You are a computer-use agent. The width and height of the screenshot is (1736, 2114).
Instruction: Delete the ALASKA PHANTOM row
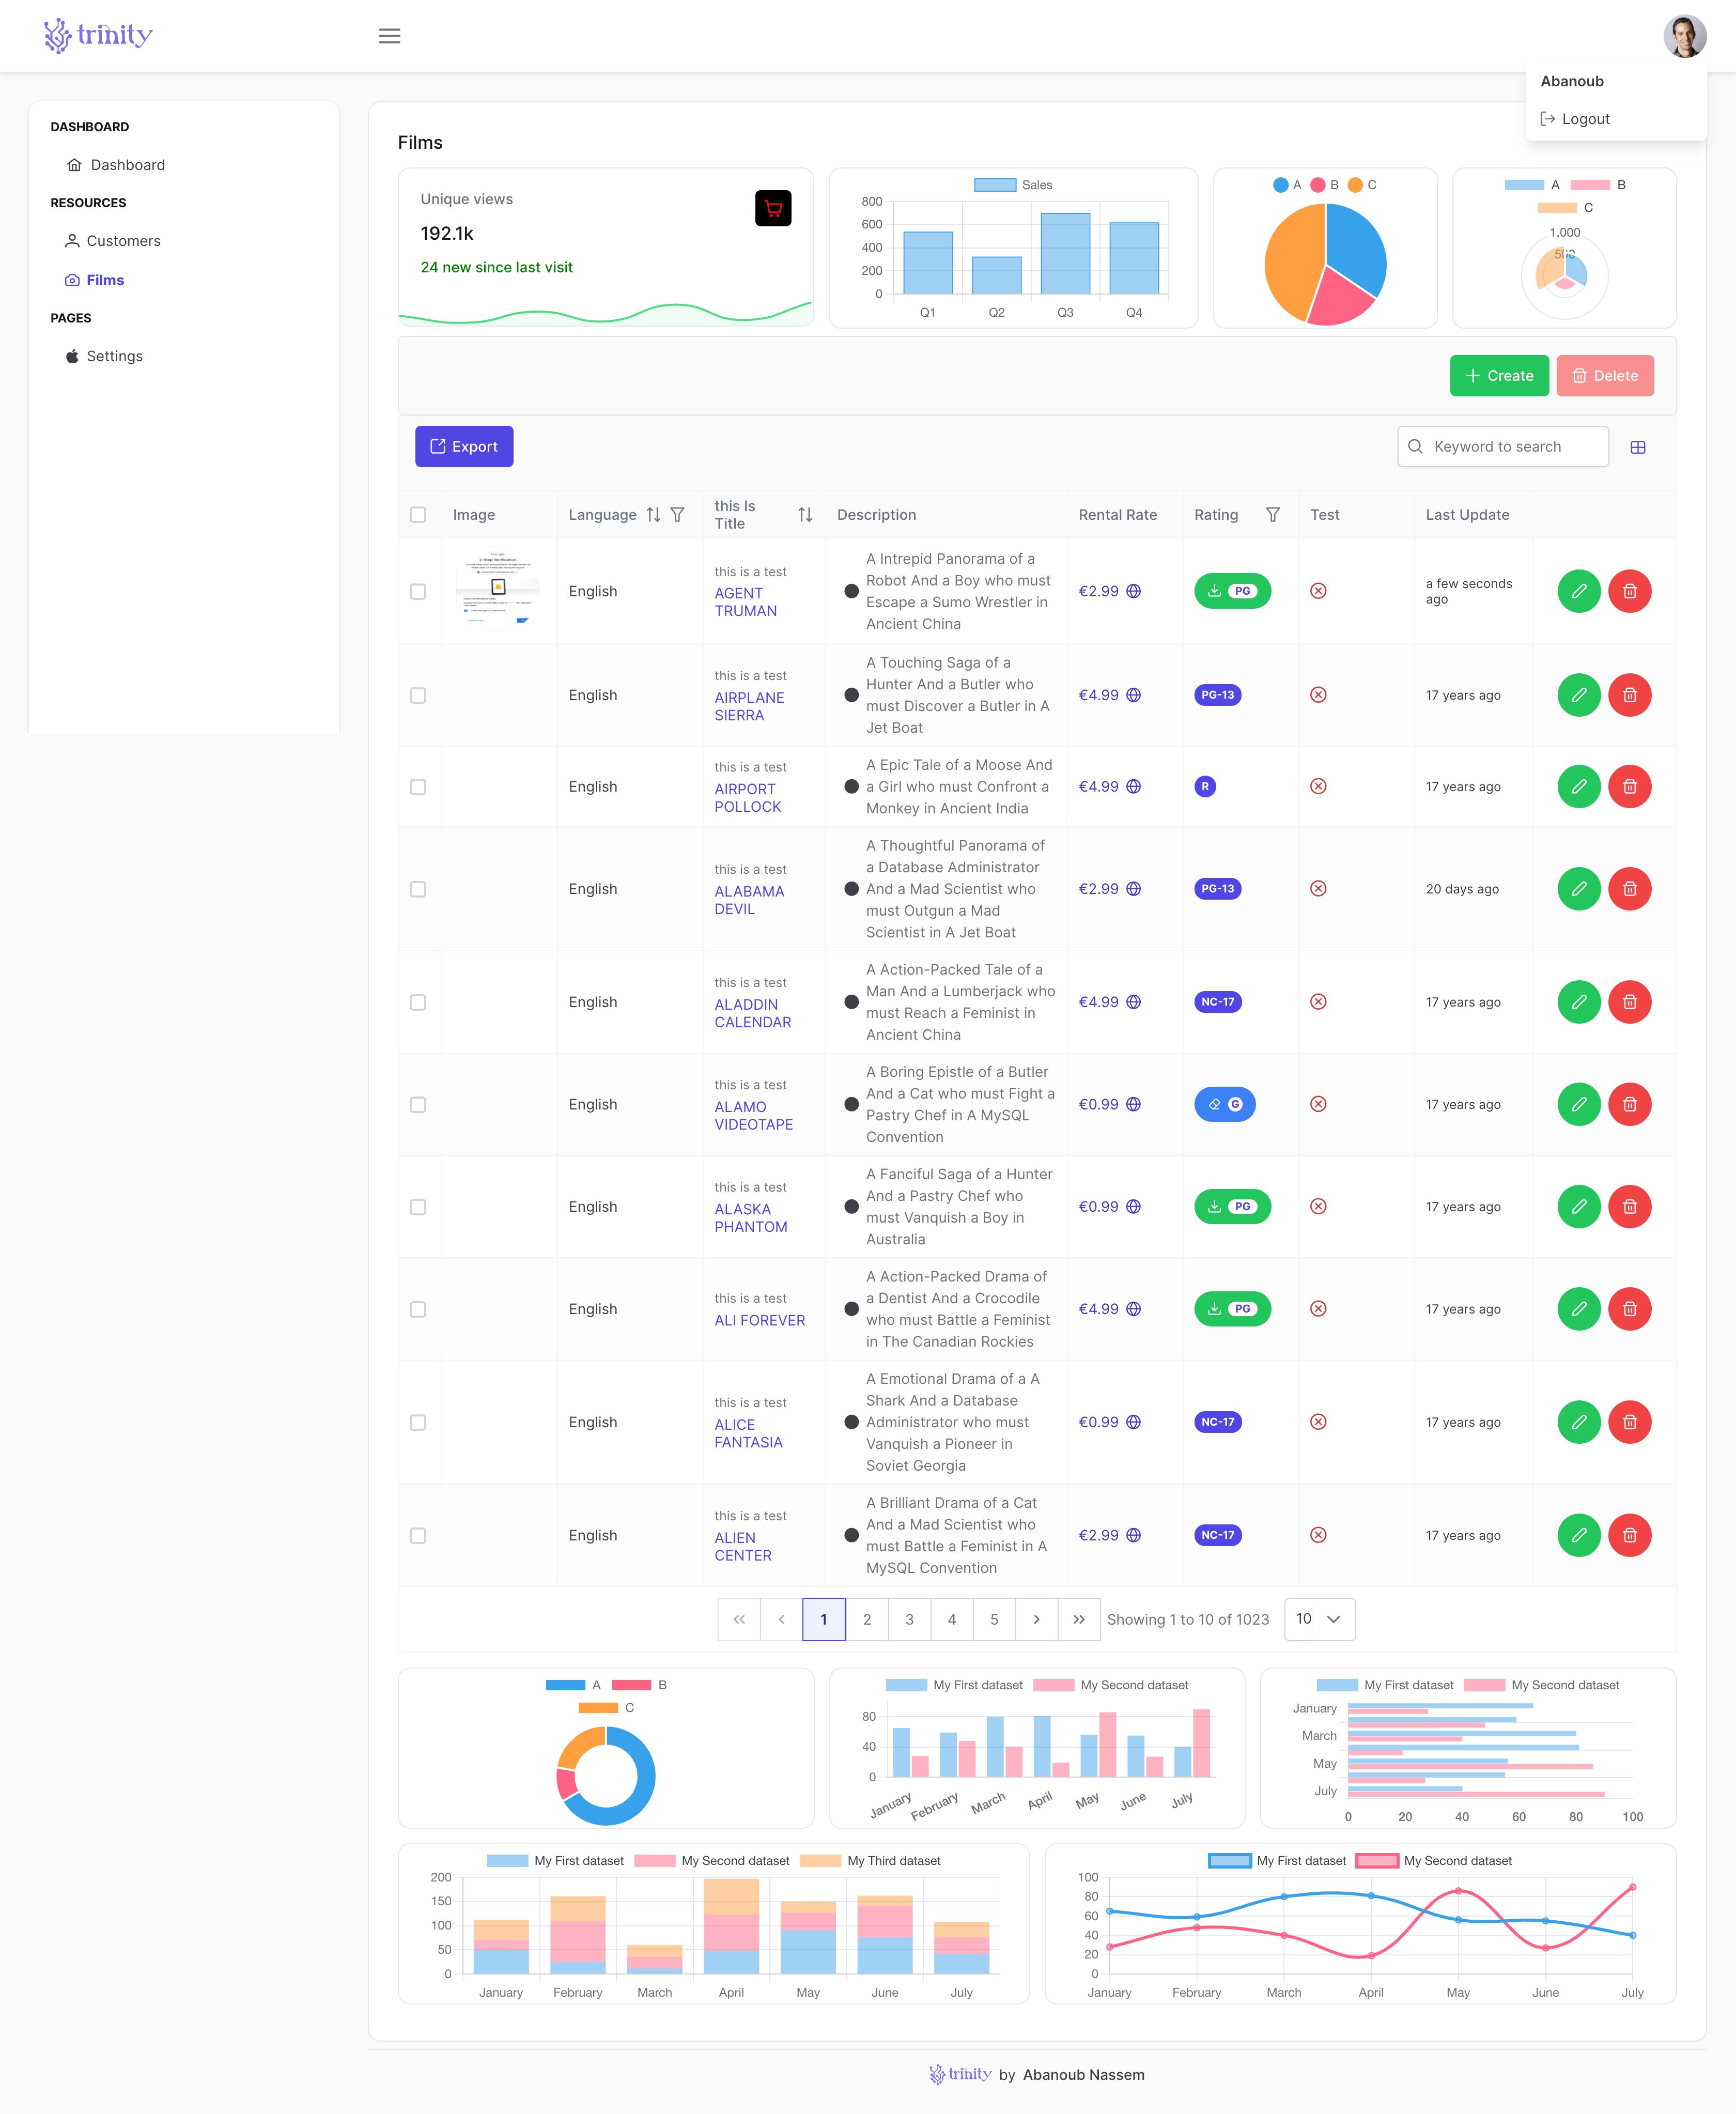(x=1629, y=1207)
